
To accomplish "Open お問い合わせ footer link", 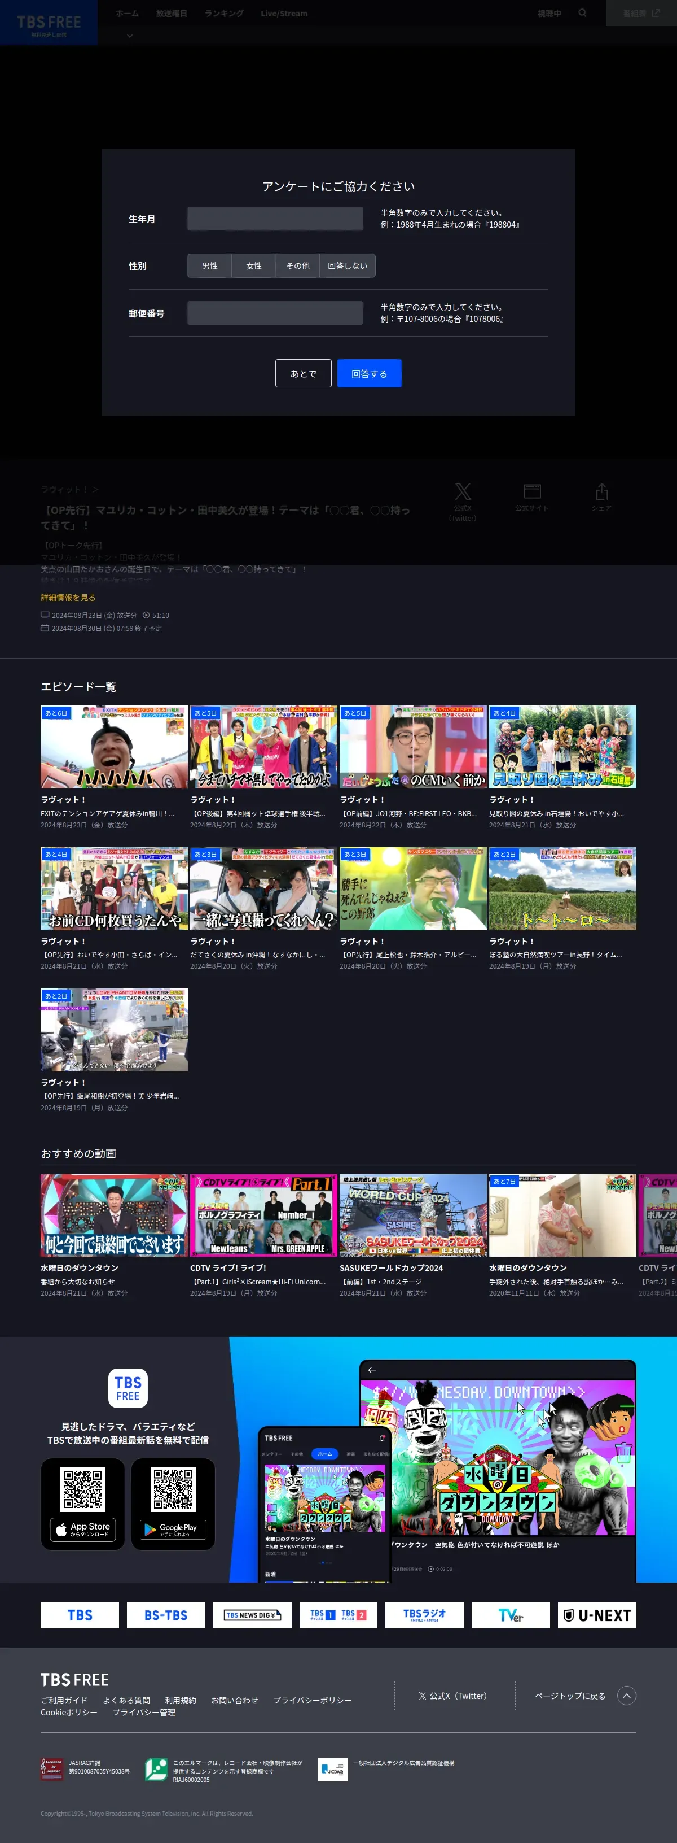I will [x=235, y=1700].
